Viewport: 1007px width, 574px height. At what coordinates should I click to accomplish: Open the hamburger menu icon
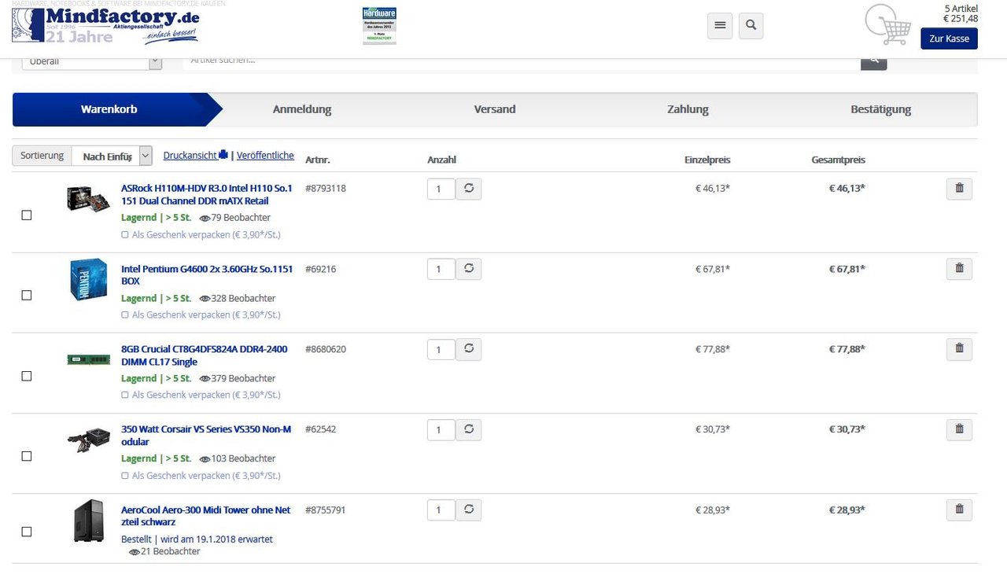[x=720, y=25]
